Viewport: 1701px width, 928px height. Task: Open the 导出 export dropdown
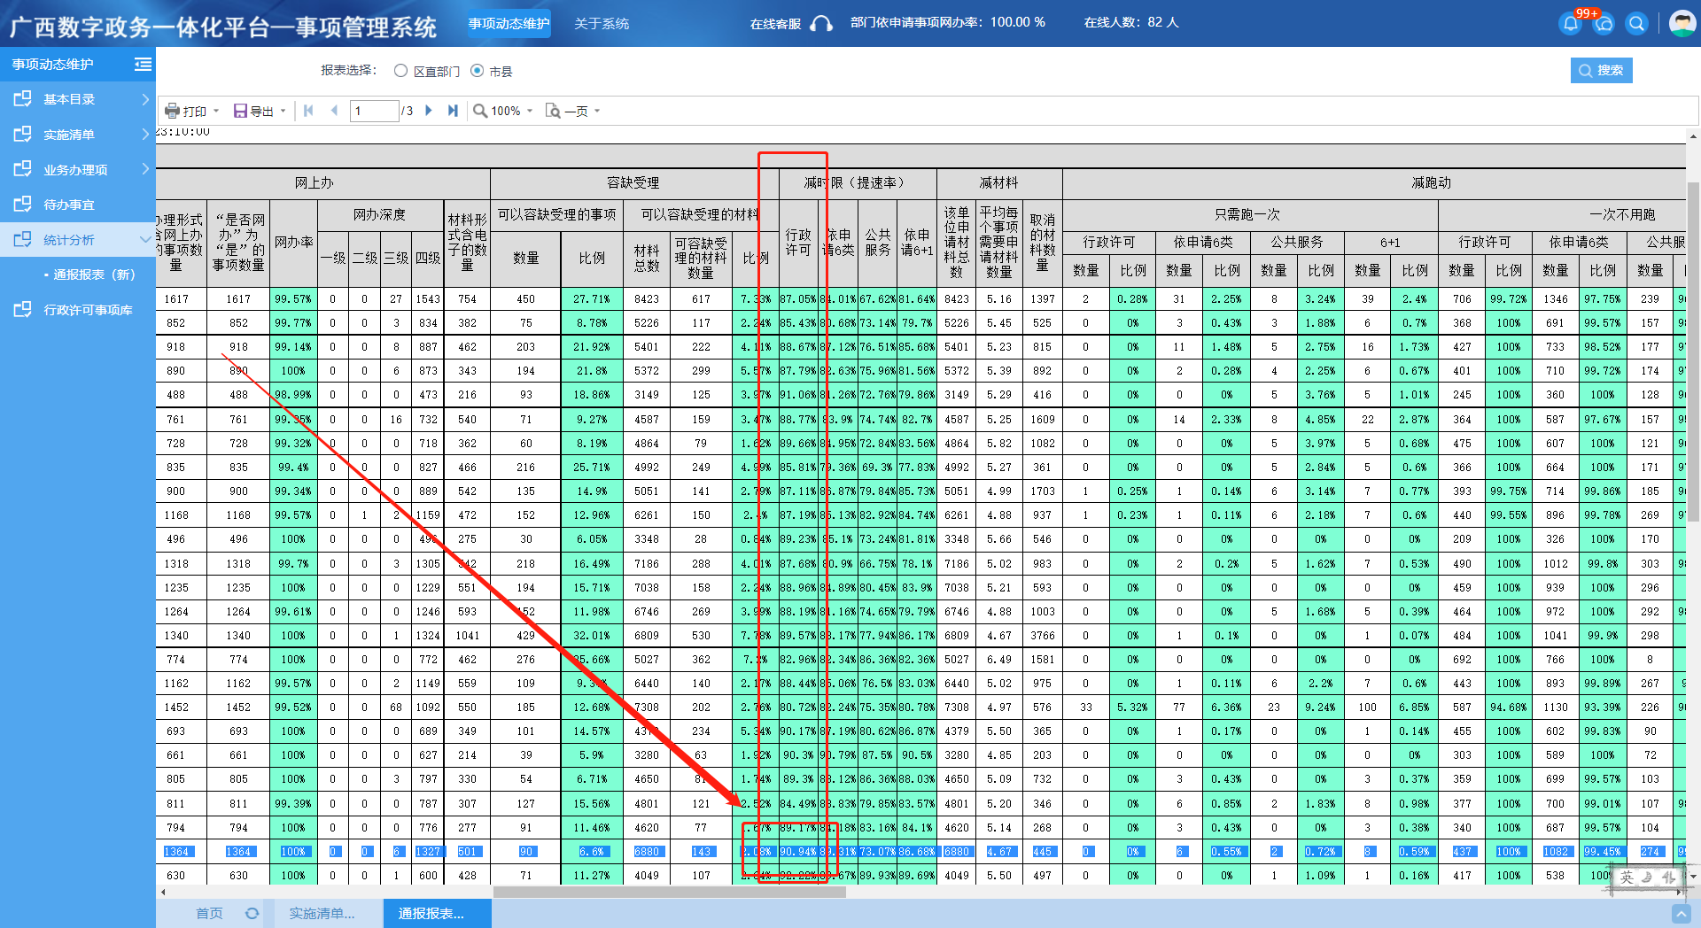(x=260, y=111)
